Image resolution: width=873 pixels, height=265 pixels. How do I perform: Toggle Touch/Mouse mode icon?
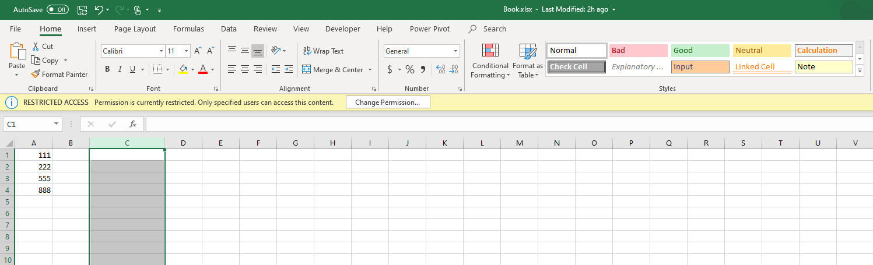tap(137, 10)
